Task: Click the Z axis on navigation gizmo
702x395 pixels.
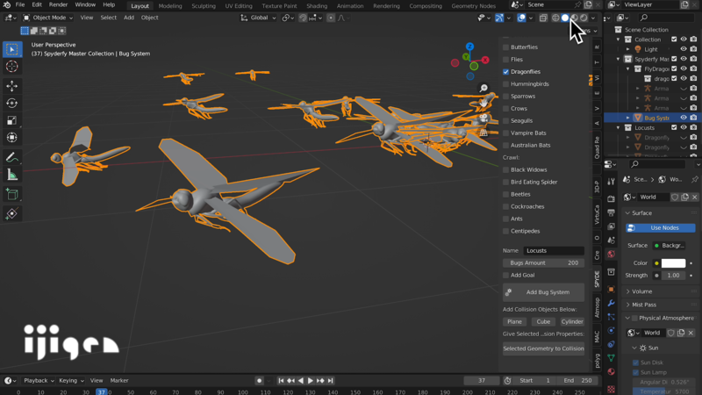Action: click(469, 47)
